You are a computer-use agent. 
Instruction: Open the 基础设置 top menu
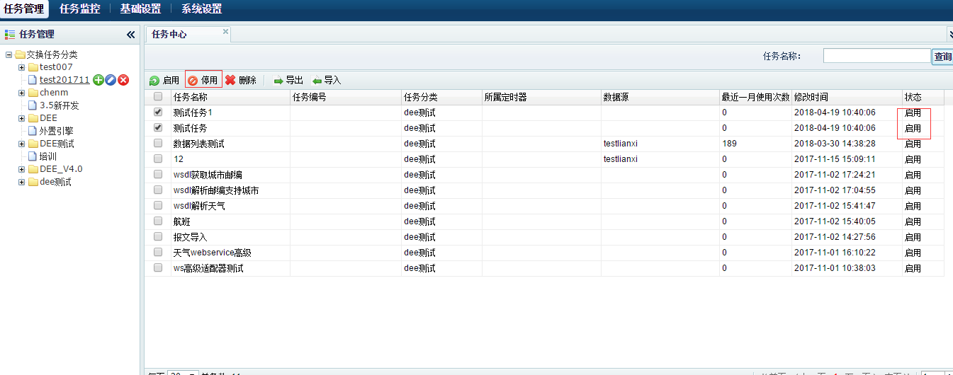(140, 9)
